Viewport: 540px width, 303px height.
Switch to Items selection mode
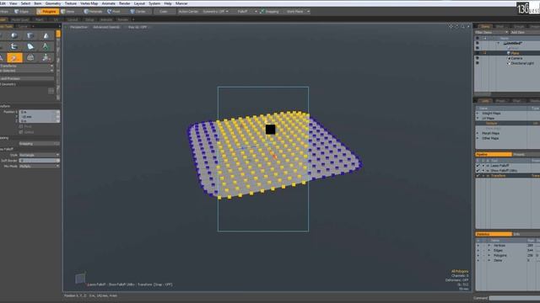coord(68,11)
